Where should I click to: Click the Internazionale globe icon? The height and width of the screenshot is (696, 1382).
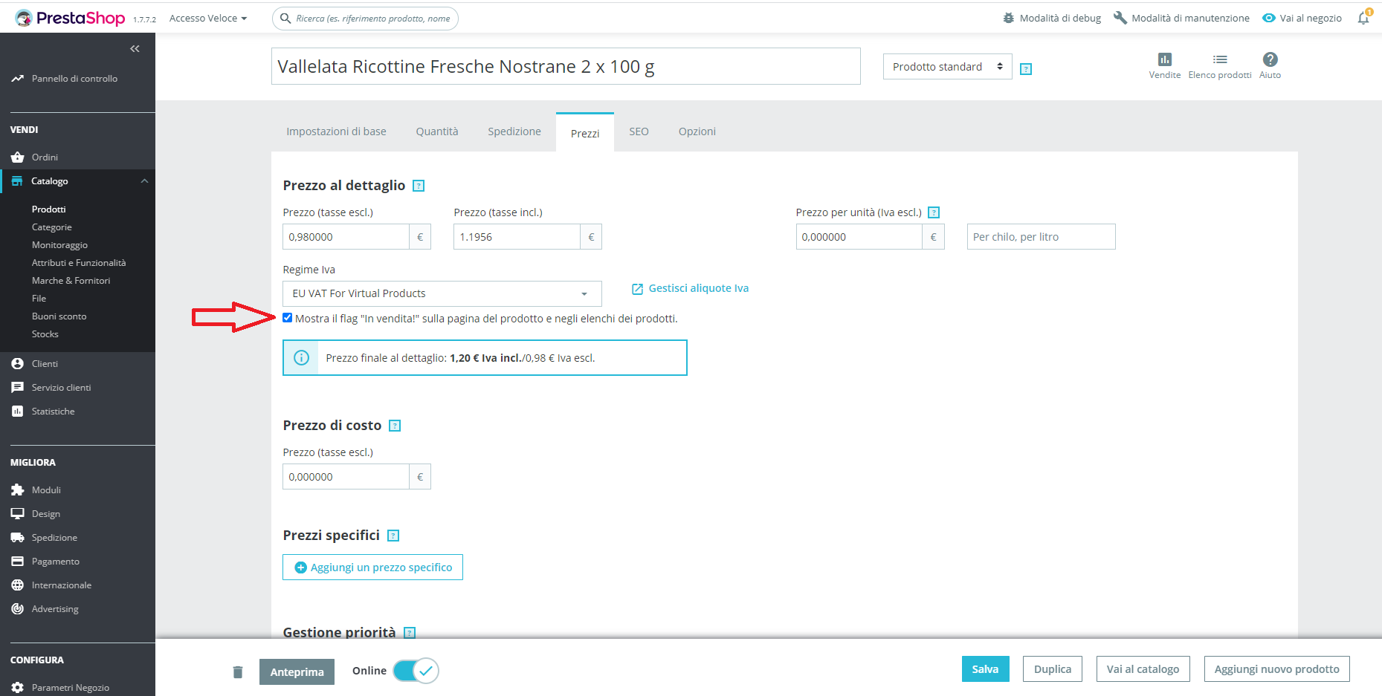coord(18,585)
